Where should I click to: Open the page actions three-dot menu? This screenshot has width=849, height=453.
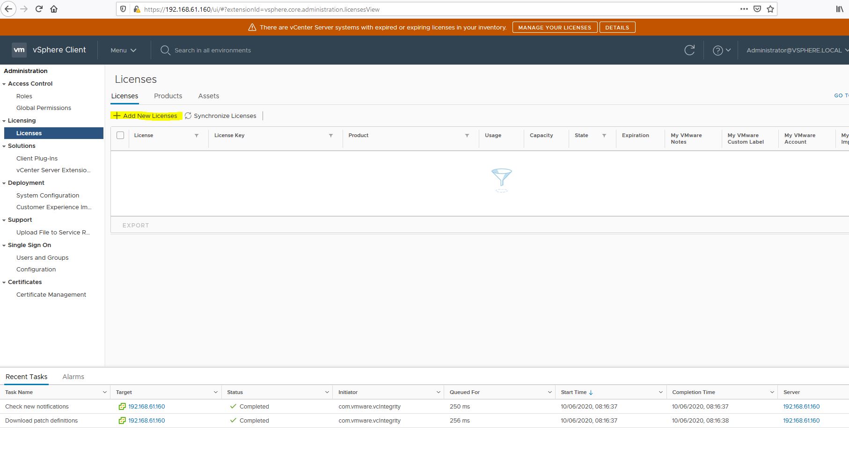744,9
